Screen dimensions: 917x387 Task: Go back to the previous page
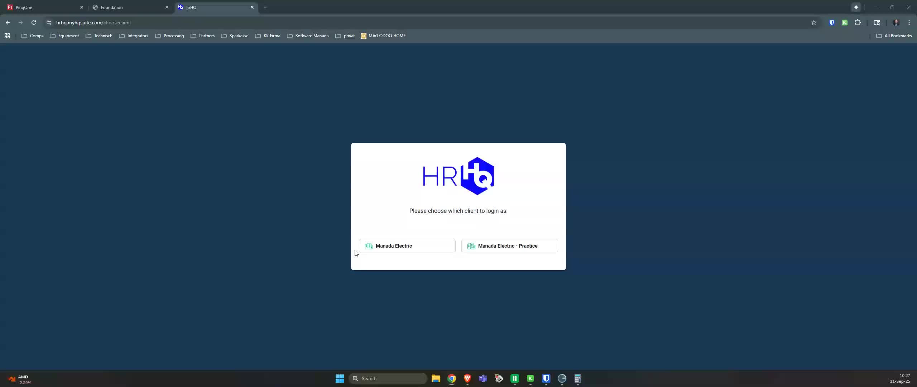coord(8,23)
